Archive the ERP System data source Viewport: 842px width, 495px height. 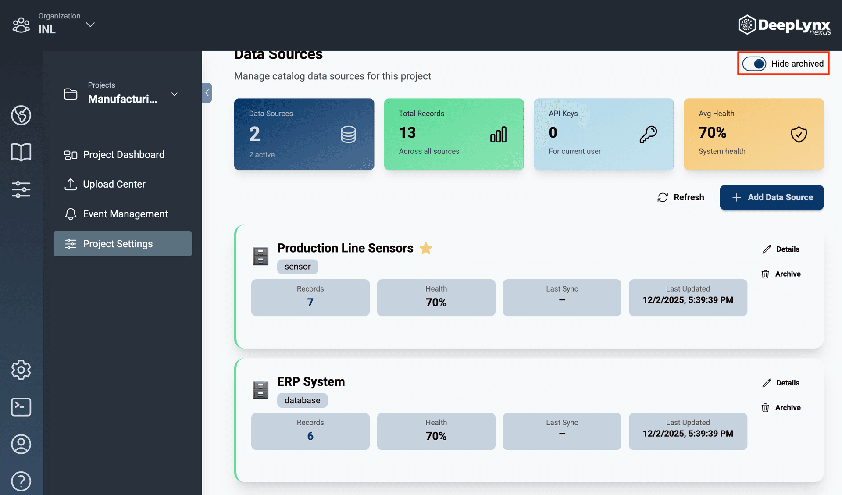point(781,408)
